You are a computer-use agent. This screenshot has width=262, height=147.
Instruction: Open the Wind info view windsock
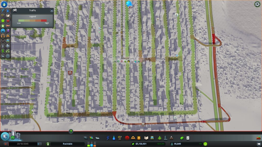point(8,26)
